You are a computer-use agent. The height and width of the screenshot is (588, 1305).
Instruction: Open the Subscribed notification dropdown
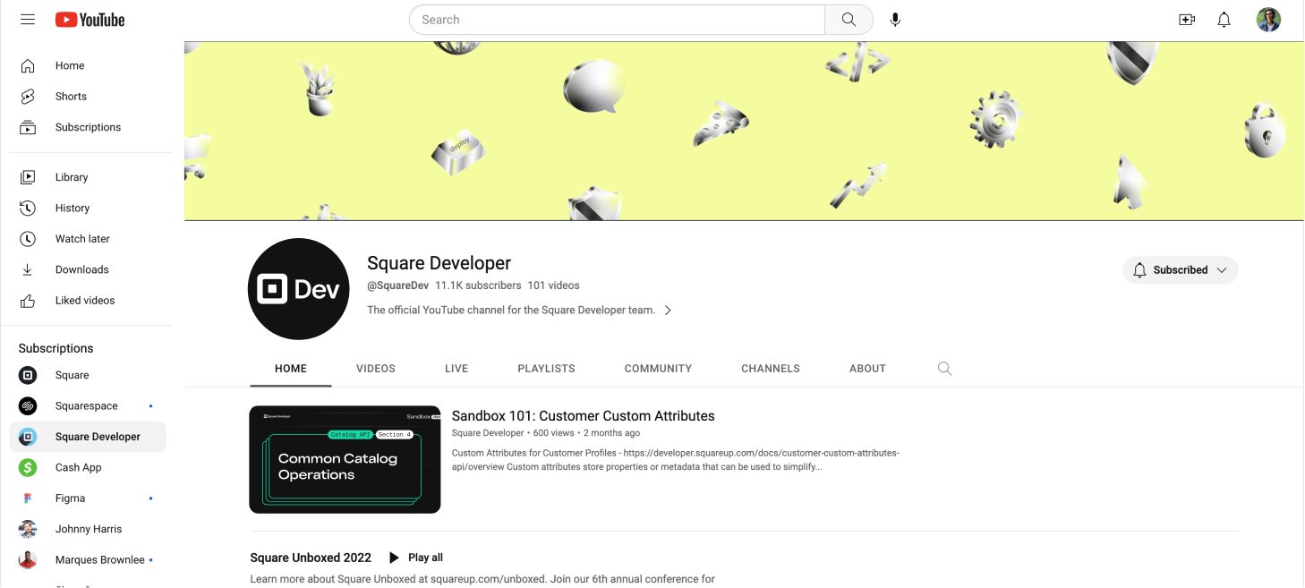click(1181, 269)
